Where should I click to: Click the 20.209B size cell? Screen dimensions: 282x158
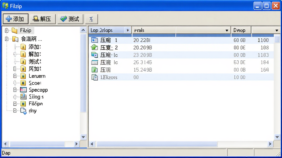tap(143, 48)
